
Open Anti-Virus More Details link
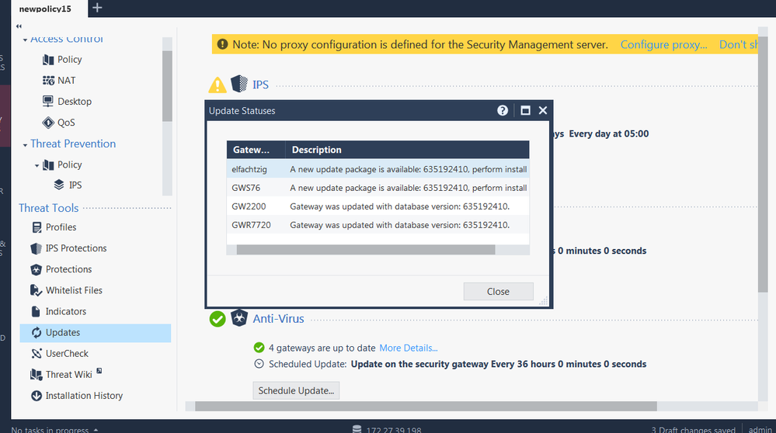coord(409,348)
